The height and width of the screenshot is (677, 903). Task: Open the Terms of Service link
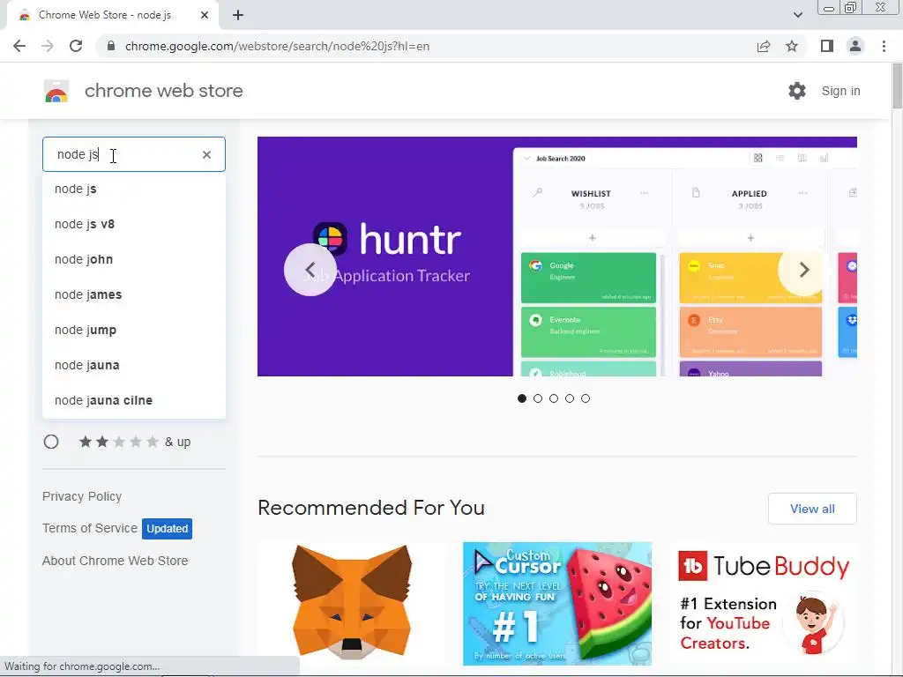(x=90, y=528)
